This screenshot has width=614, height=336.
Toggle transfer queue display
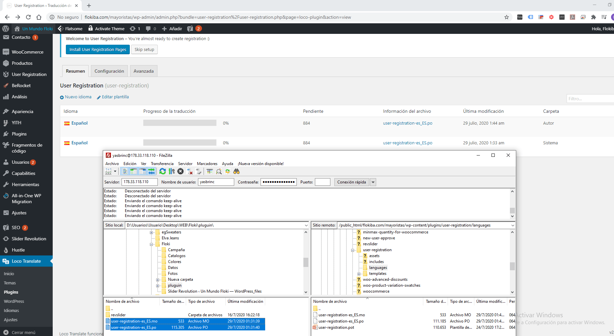click(x=151, y=171)
